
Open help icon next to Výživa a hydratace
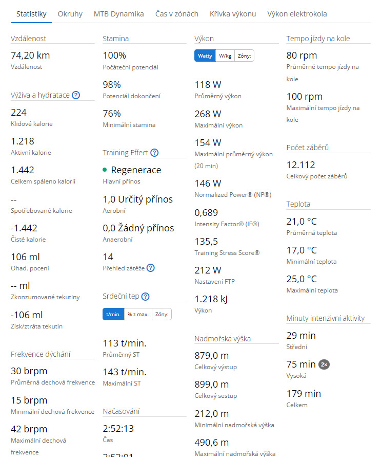[76, 95]
